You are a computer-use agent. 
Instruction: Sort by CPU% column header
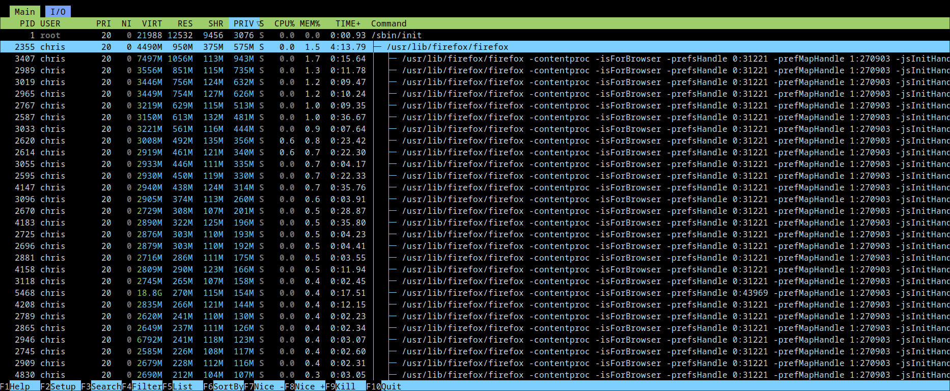[284, 23]
